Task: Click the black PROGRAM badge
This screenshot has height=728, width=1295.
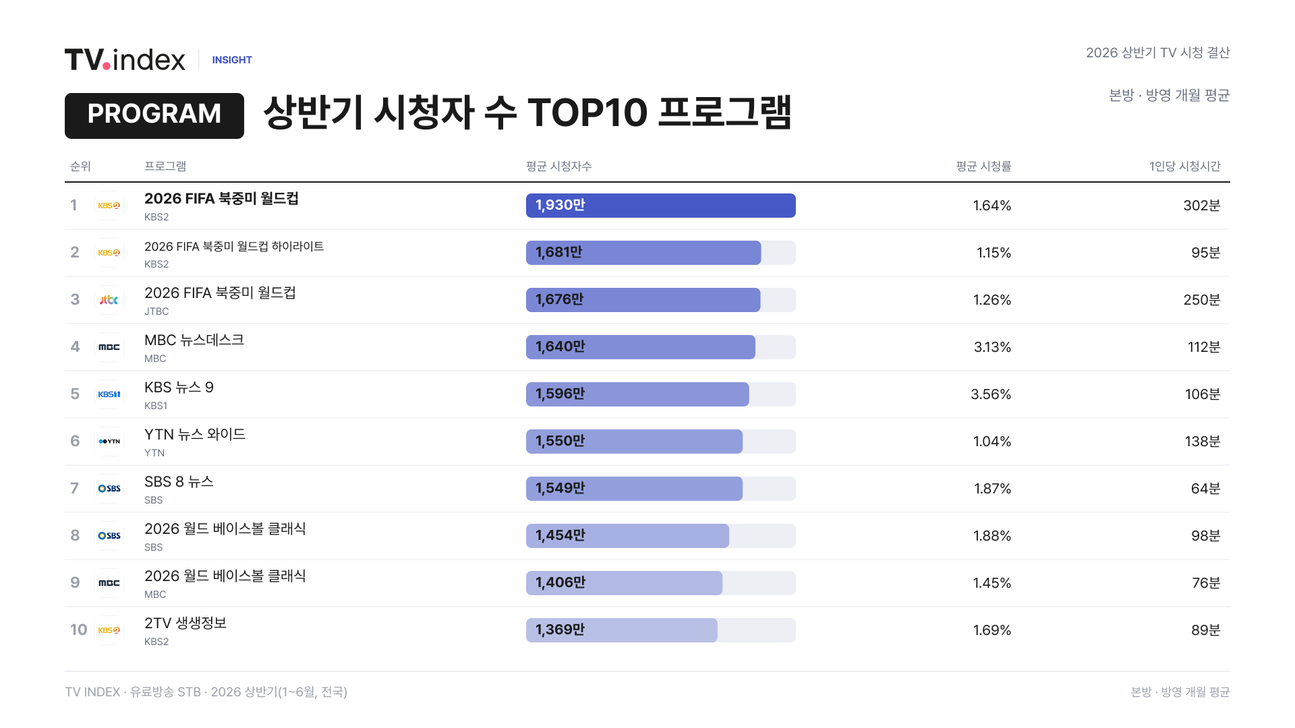Action: (154, 116)
